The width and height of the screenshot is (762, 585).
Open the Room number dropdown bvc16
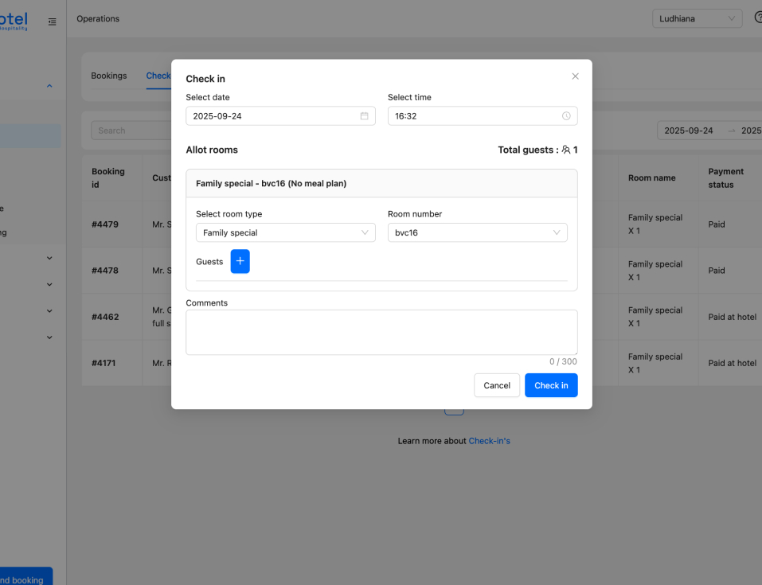tap(477, 232)
